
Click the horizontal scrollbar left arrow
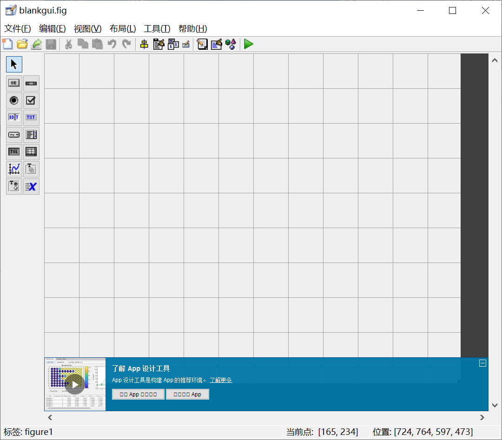(50, 417)
